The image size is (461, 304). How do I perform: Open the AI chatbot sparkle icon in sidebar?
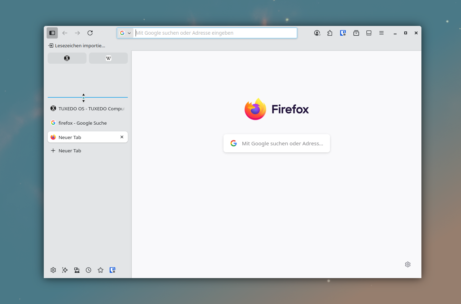tap(65, 270)
